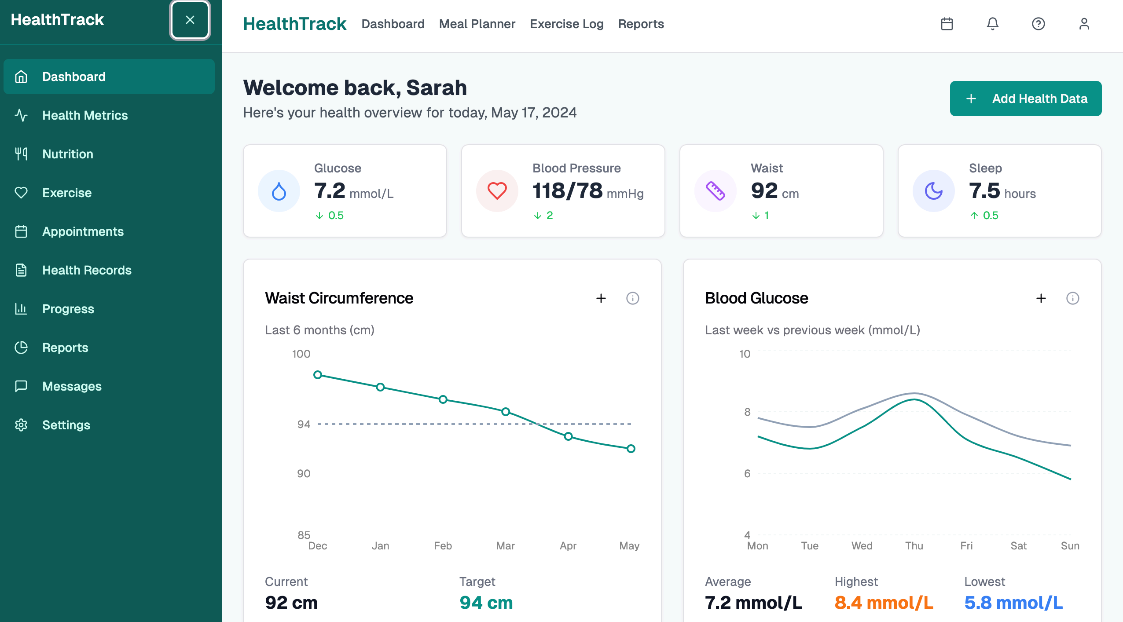Switch to Dashboard in top navigation
1123x622 pixels.
pyautogui.click(x=393, y=24)
